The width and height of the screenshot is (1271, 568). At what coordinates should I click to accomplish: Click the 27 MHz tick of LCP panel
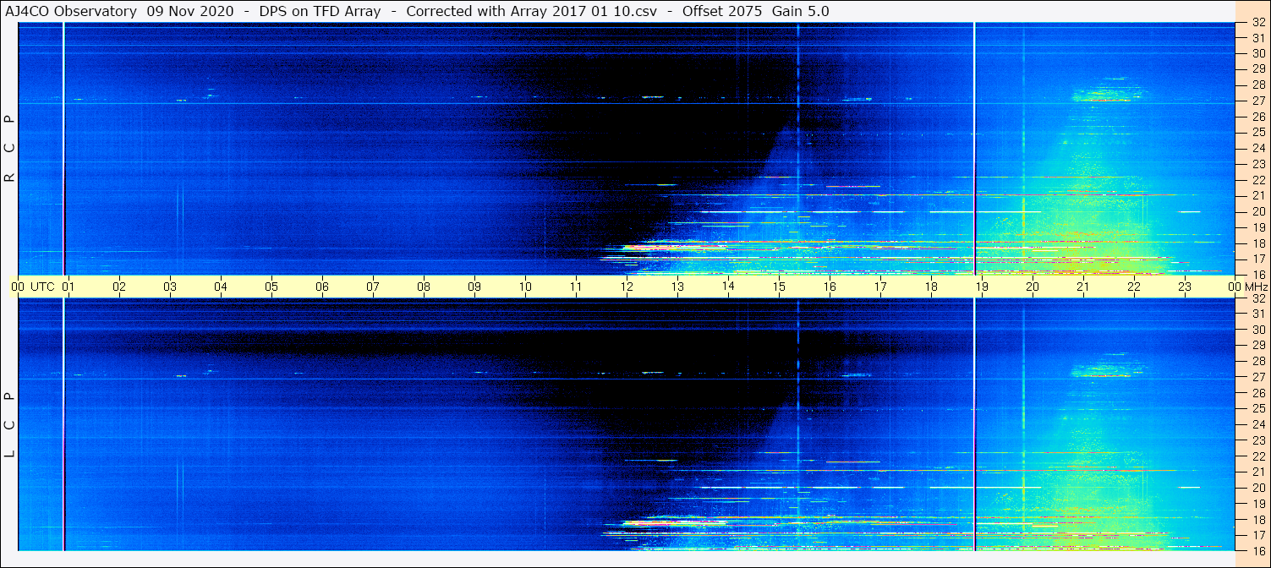pos(1257,377)
